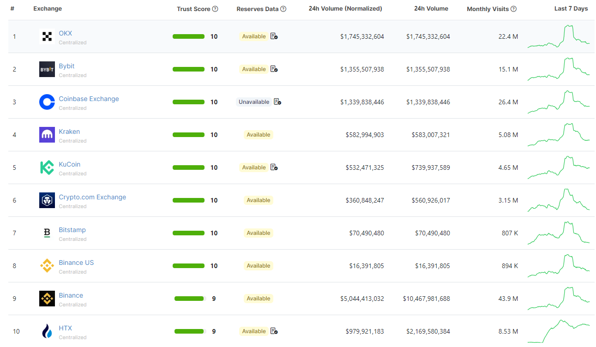Click OKX reserves document icon
This screenshot has width=596, height=347.
click(x=274, y=36)
